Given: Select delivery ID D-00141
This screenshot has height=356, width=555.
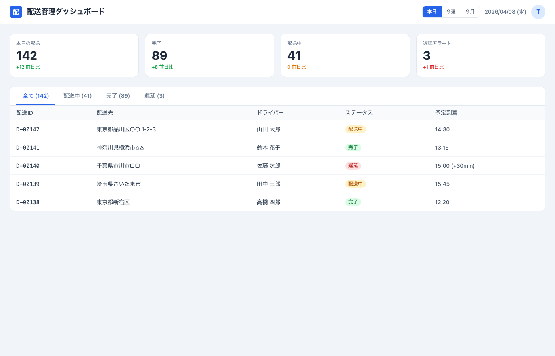Looking at the screenshot, I should pos(28,148).
